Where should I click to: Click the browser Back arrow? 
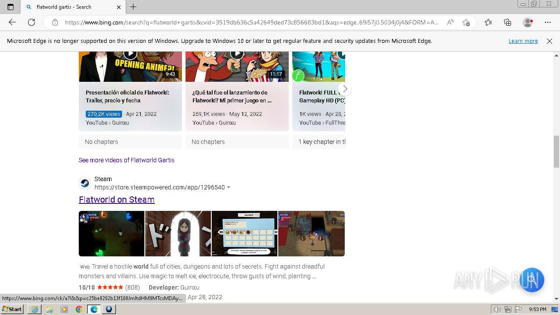point(12,22)
